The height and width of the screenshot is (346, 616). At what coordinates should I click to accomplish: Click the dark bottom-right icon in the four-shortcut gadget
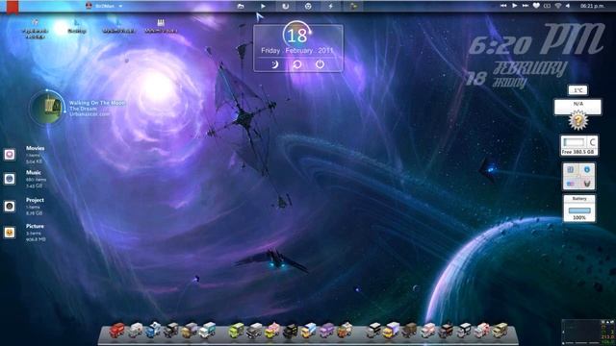click(x=587, y=184)
